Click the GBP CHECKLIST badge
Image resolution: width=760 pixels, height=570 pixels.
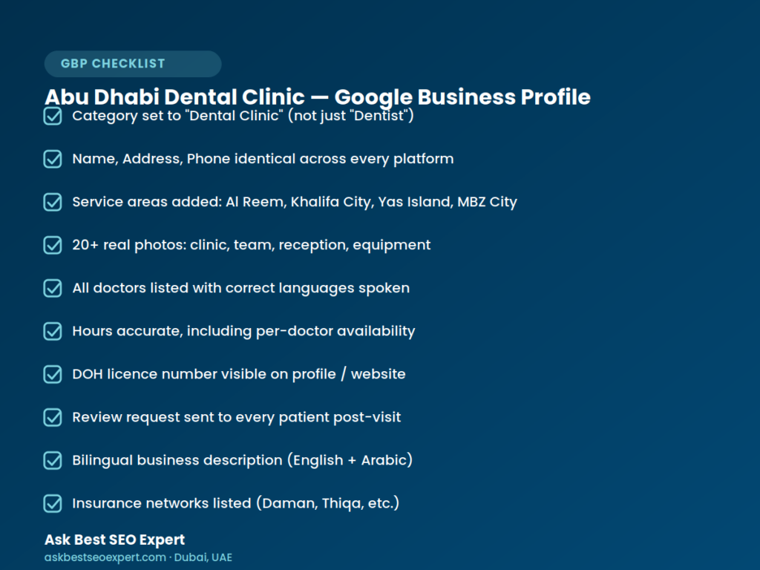pos(133,64)
